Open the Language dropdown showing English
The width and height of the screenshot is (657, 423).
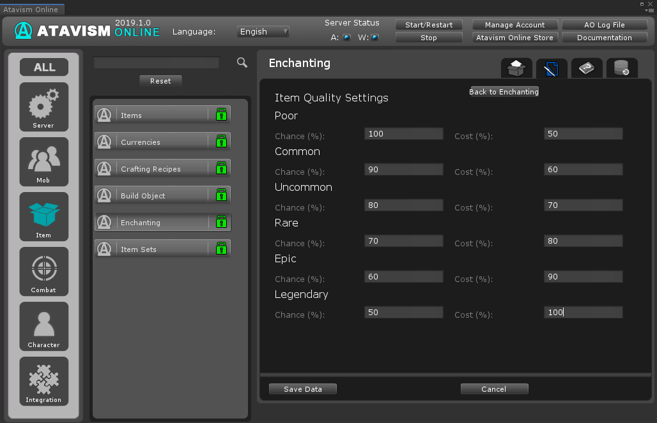tap(263, 31)
